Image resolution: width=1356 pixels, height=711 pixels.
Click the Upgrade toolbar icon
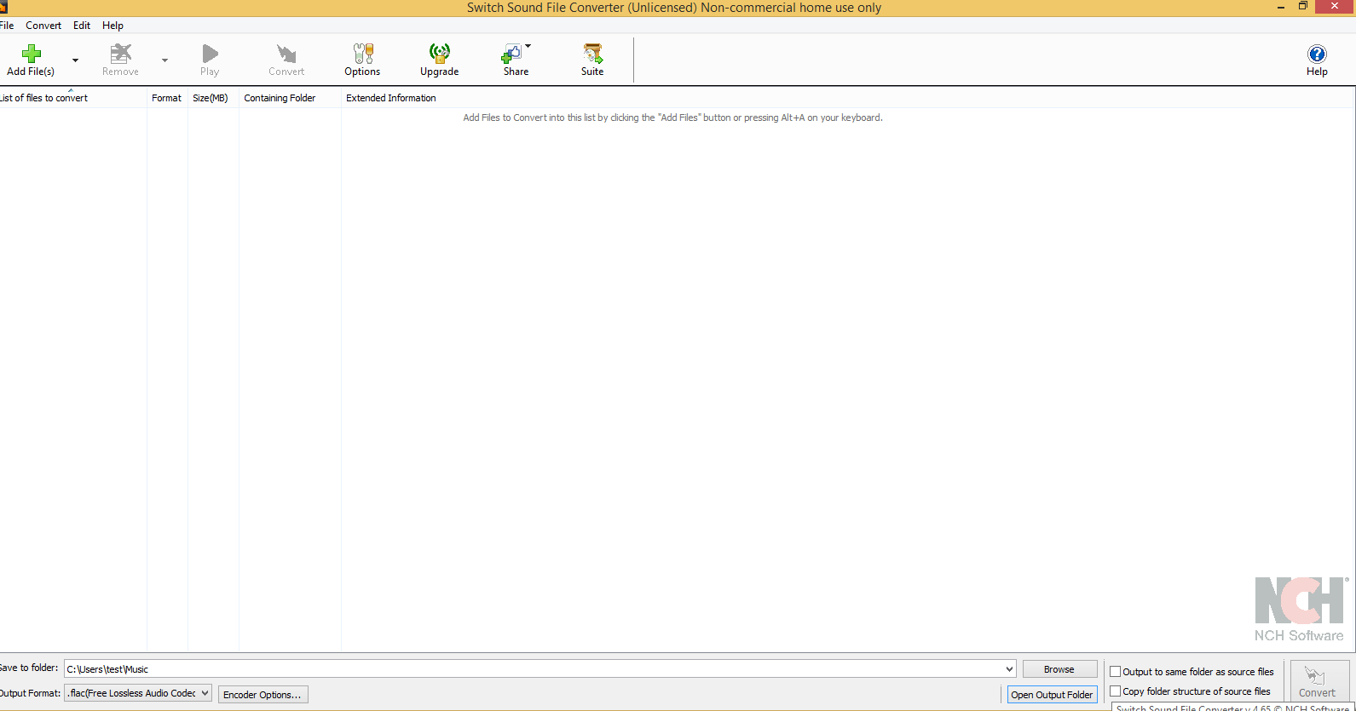point(440,54)
